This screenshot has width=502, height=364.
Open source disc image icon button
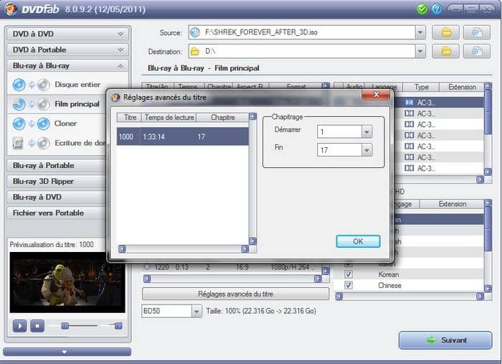(477, 32)
